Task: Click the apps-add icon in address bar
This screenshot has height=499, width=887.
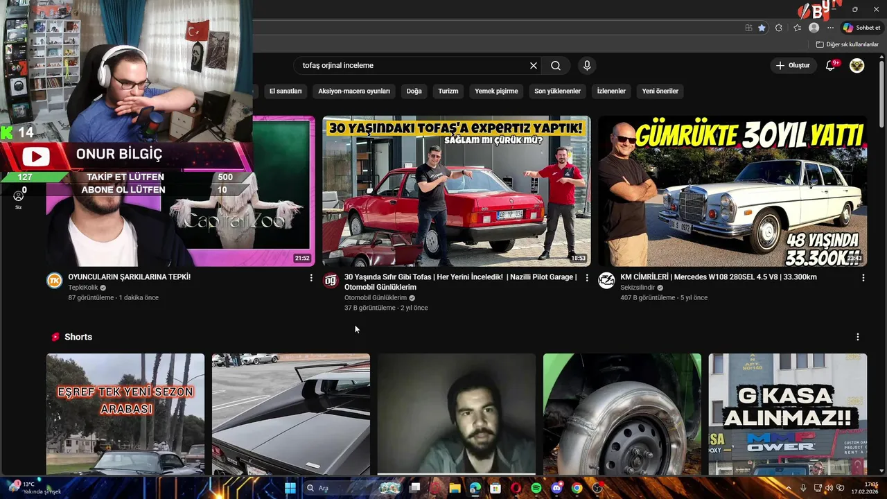Action: coord(748,28)
